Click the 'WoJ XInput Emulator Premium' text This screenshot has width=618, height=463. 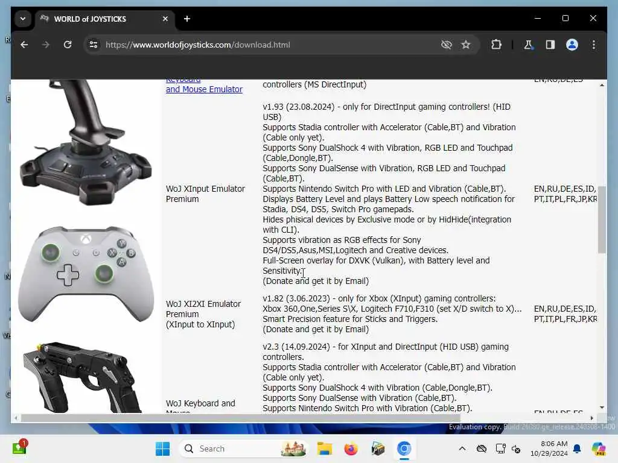pyautogui.click(x=205, y=194)
